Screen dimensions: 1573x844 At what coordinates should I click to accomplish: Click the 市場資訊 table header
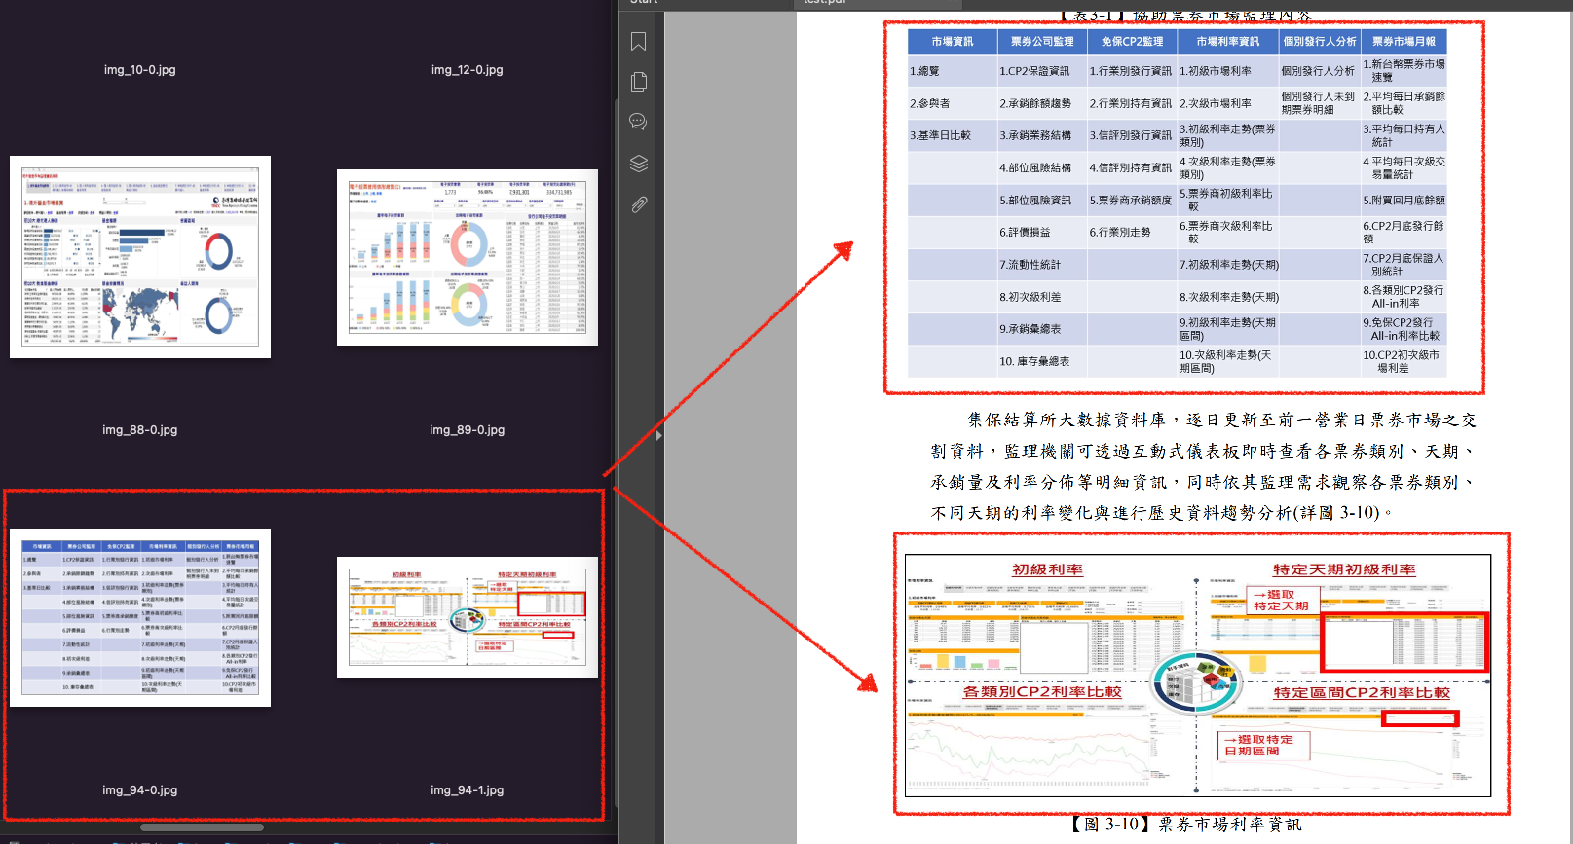(x=953, y=41)
